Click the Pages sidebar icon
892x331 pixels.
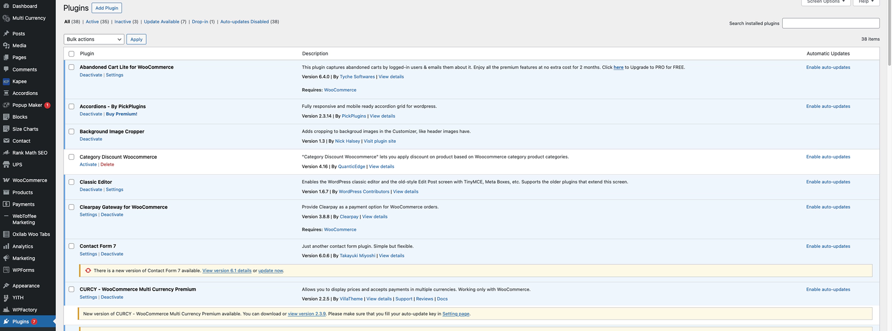coord(6,58)
